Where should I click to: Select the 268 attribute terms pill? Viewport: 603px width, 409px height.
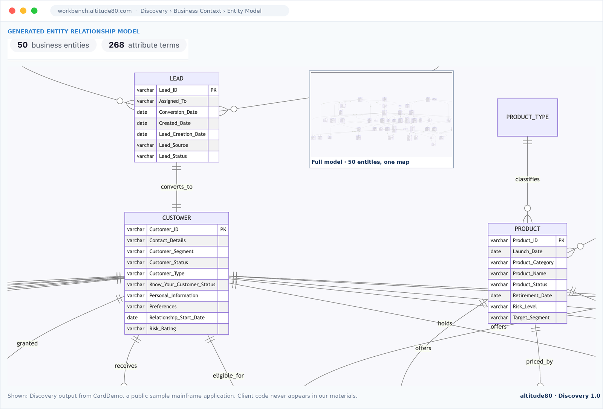144,45
